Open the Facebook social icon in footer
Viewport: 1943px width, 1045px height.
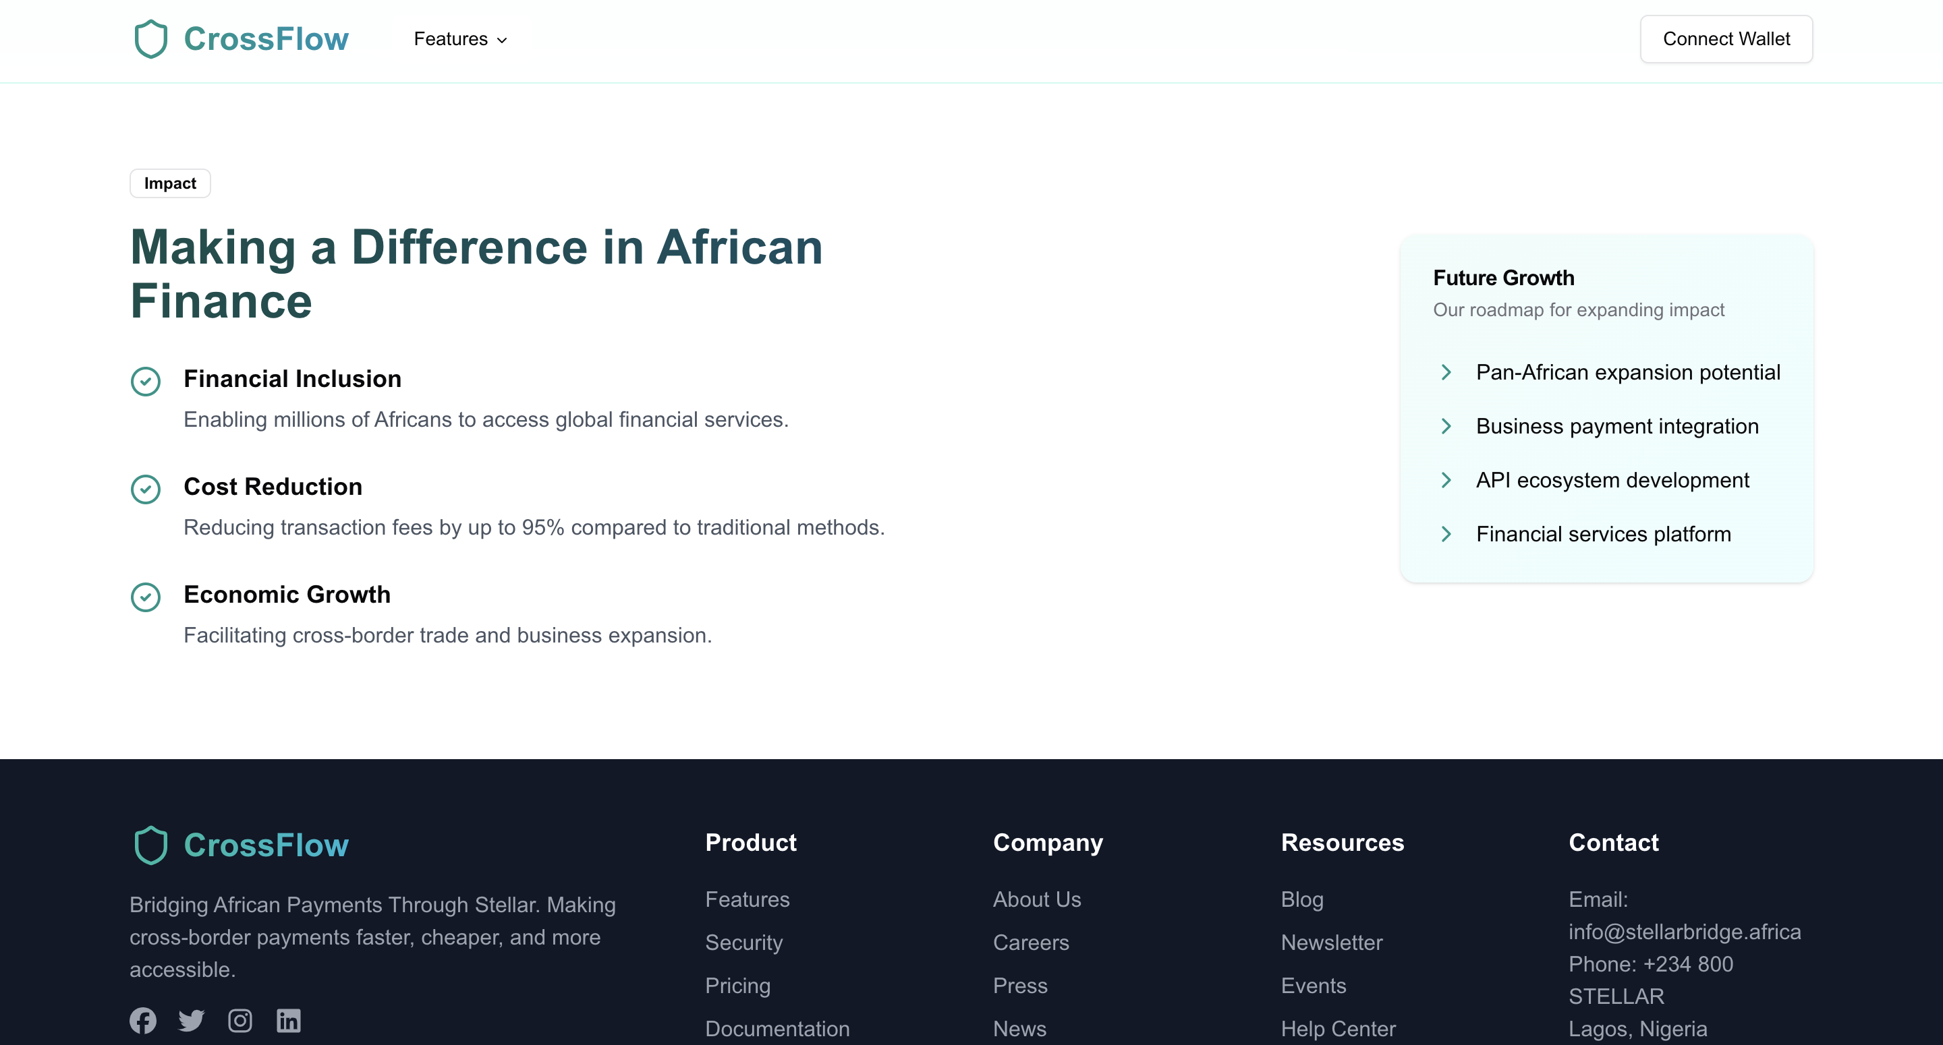pos(142,1020)
